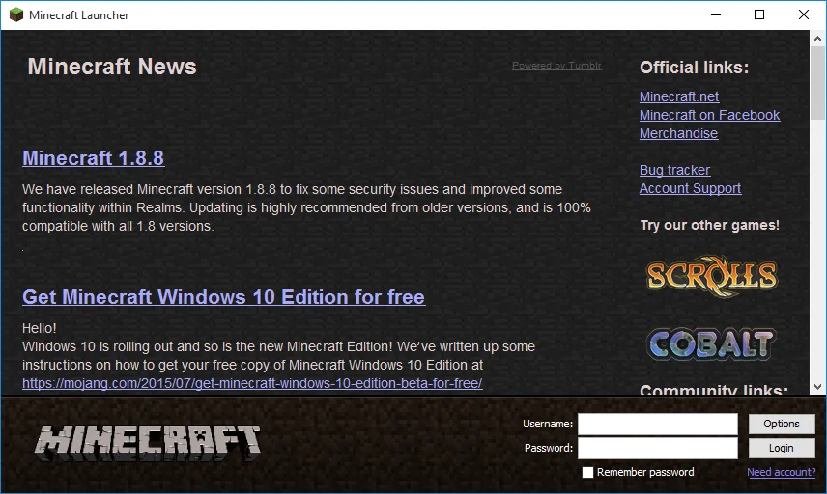Open Get Minecraft Windows 10 Edition headline
The image size is (827, 494).
click(223, 297)
